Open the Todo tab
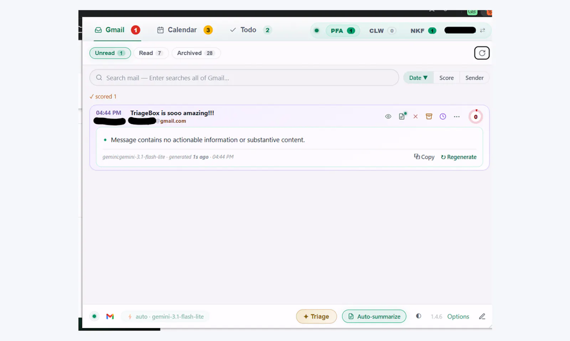This screenshot has width=570, height=341. (x=250, y=30)
